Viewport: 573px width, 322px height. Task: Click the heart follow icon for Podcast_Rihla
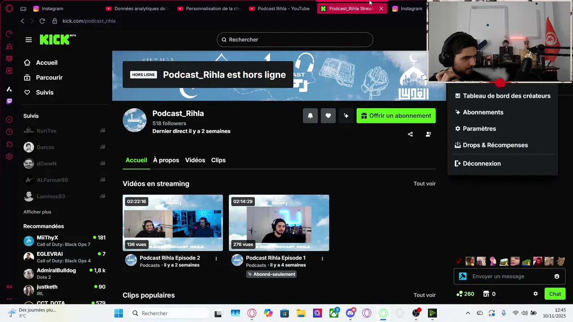[x=328, y=116]
